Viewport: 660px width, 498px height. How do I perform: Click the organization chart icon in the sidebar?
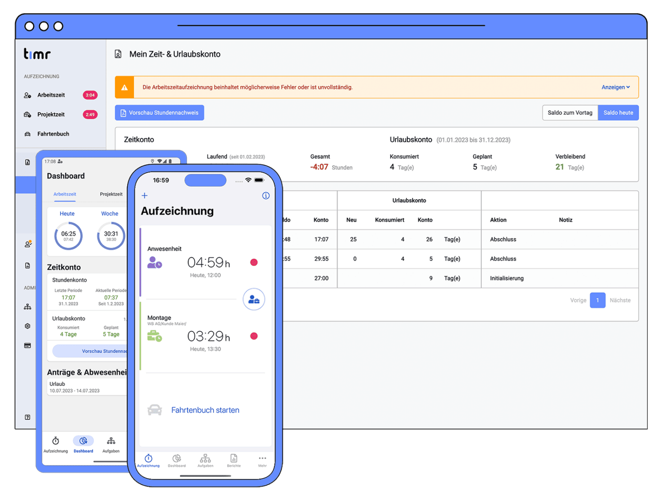click(27, 307)
